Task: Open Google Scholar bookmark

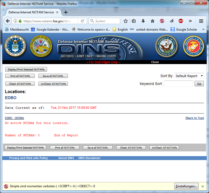Action: 184,29
